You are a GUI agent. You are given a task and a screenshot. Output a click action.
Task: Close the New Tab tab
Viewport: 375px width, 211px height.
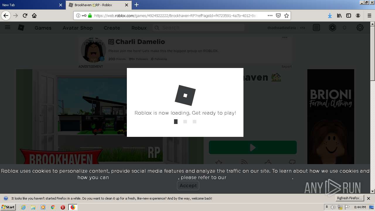(61, 5)
